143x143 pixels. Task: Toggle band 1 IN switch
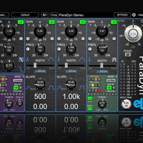click(x=21, y=22)
